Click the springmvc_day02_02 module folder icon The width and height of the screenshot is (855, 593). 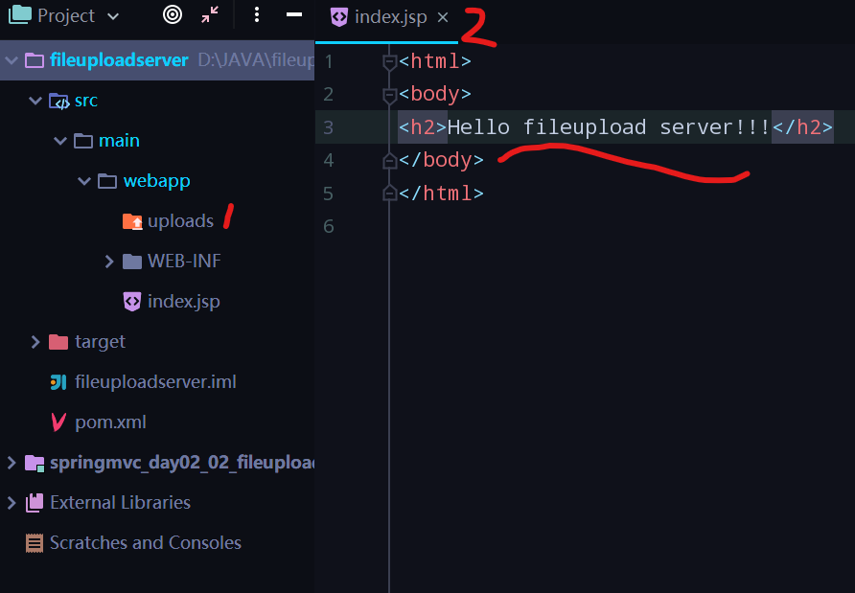coord(35,464)
